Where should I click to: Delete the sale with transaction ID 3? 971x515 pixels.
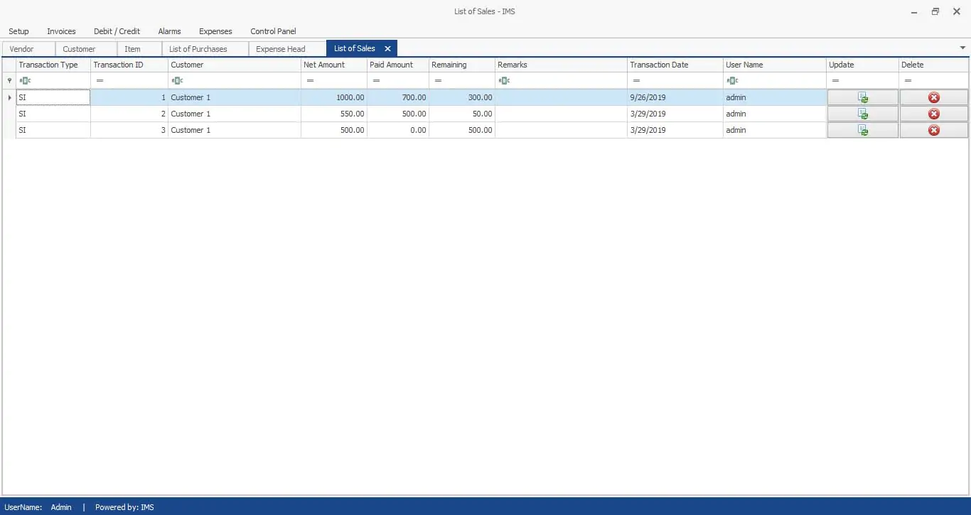click(x=933, y=130)
